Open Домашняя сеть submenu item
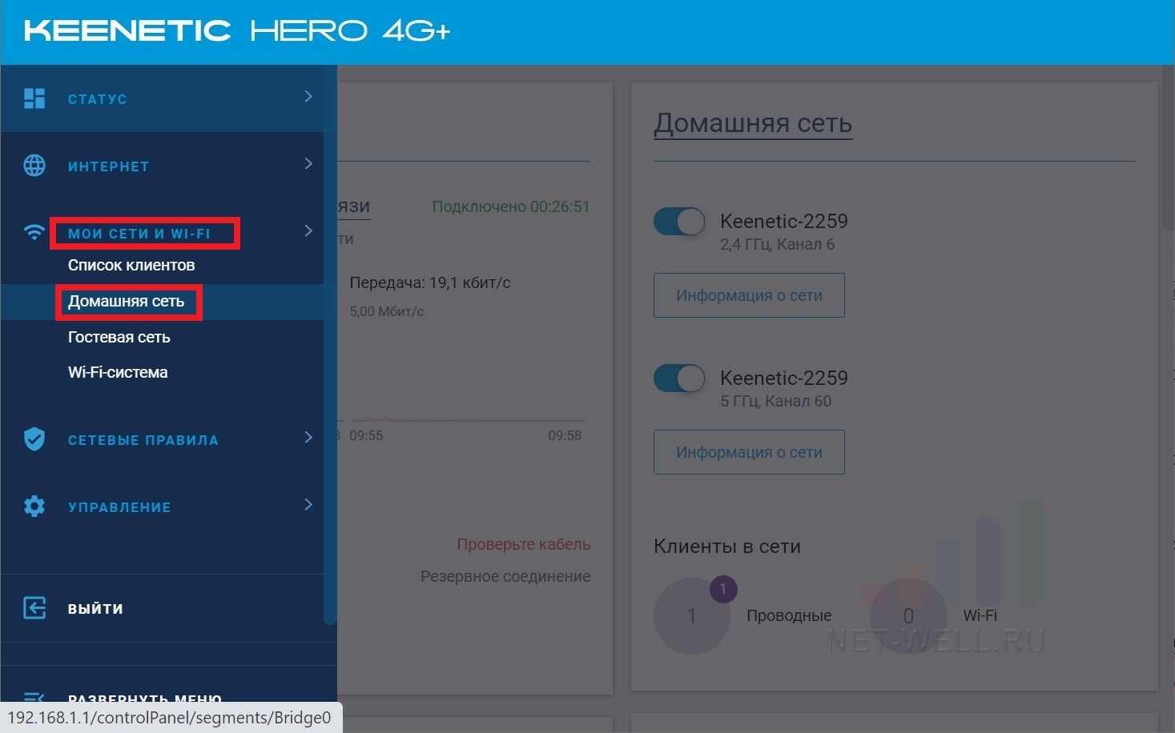 point(126,301)
